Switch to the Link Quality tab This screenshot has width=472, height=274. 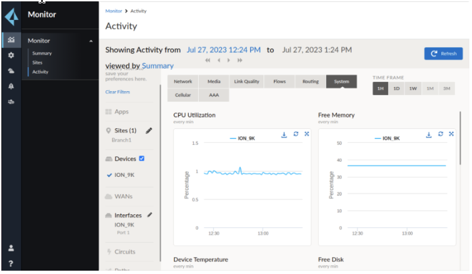(247, 82)
